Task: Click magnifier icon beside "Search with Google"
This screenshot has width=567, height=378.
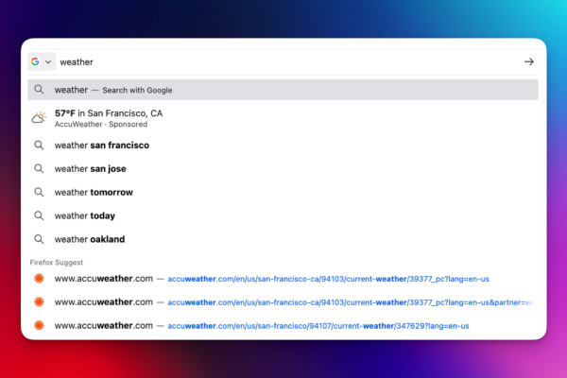Action: point(39,90)
